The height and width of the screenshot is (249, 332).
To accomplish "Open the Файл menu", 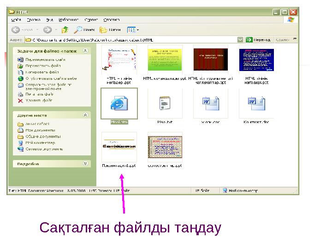I will (16, 20).
